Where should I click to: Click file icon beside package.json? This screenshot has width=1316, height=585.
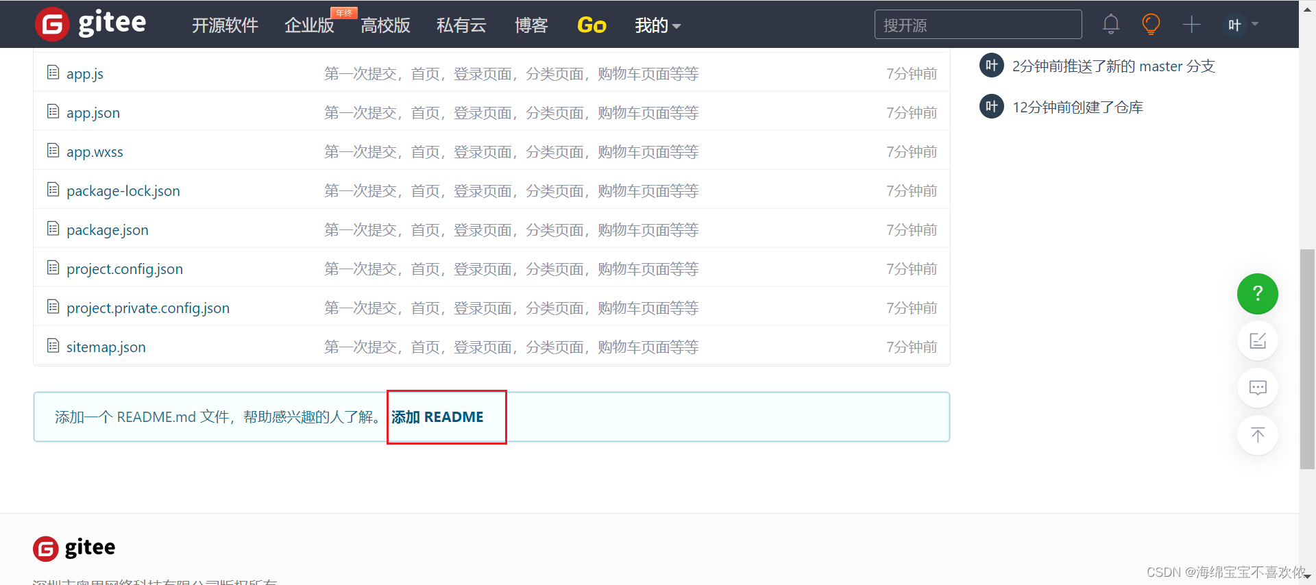[x=53, y=228]
